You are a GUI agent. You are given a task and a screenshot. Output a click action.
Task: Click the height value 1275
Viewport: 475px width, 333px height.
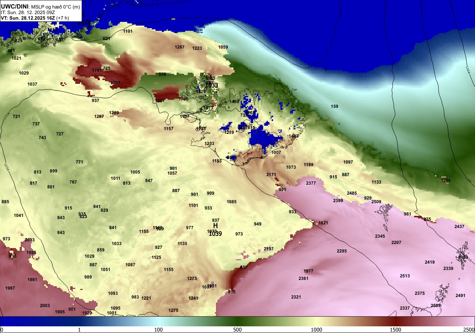coord(173,310)
